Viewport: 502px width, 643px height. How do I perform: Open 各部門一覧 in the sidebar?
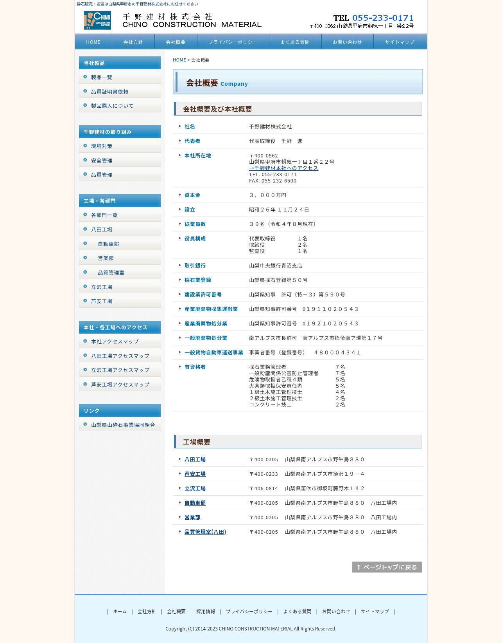point(120,215)
